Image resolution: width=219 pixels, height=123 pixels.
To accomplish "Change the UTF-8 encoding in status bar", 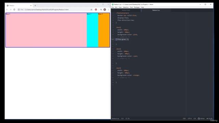I will point(190,119).
